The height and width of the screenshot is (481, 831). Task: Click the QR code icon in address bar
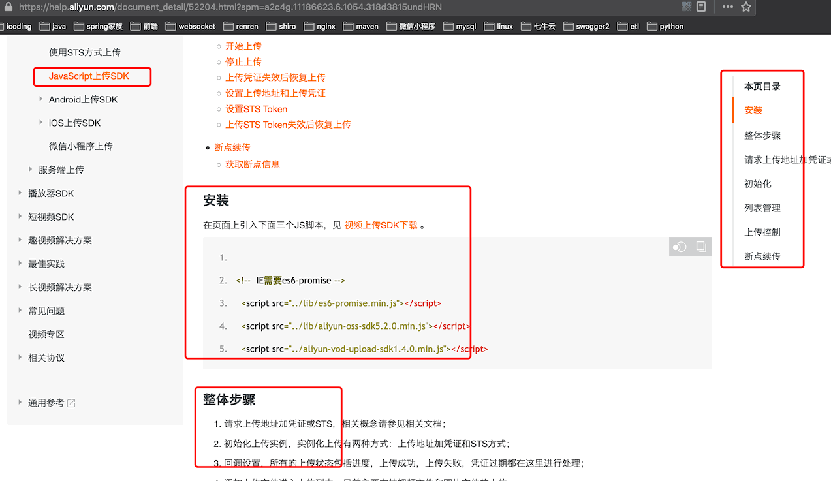tap(687, 7)
